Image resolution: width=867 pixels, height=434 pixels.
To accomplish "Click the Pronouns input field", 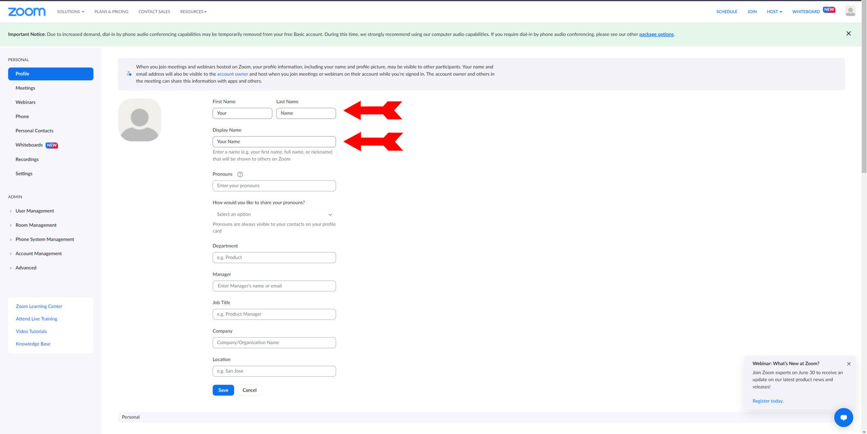I will [274, 186].
